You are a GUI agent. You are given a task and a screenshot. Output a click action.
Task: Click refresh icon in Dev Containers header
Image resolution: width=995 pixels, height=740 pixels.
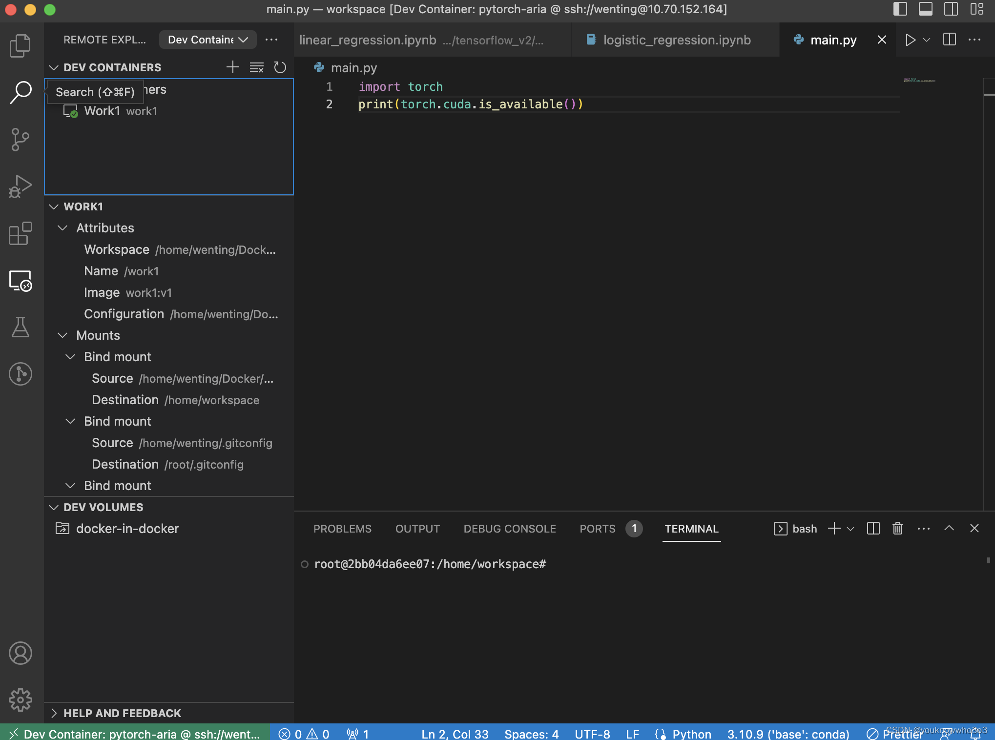(x=280, y=67)
